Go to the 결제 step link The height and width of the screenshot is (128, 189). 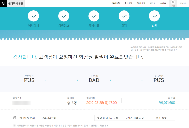124,25
